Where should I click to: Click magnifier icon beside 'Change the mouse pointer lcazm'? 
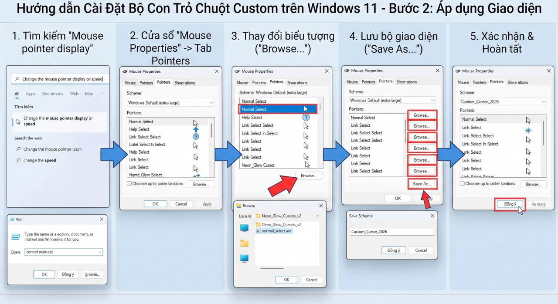click(x=18, y=149)
